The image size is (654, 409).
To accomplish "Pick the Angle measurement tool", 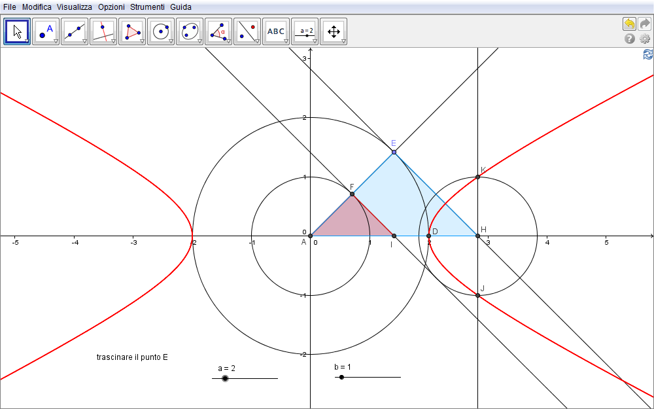I will [218, 31].
